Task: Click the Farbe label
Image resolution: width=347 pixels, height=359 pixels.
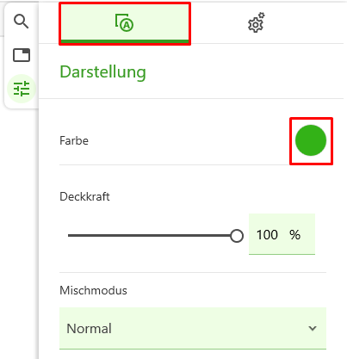Action: [74, 140]
